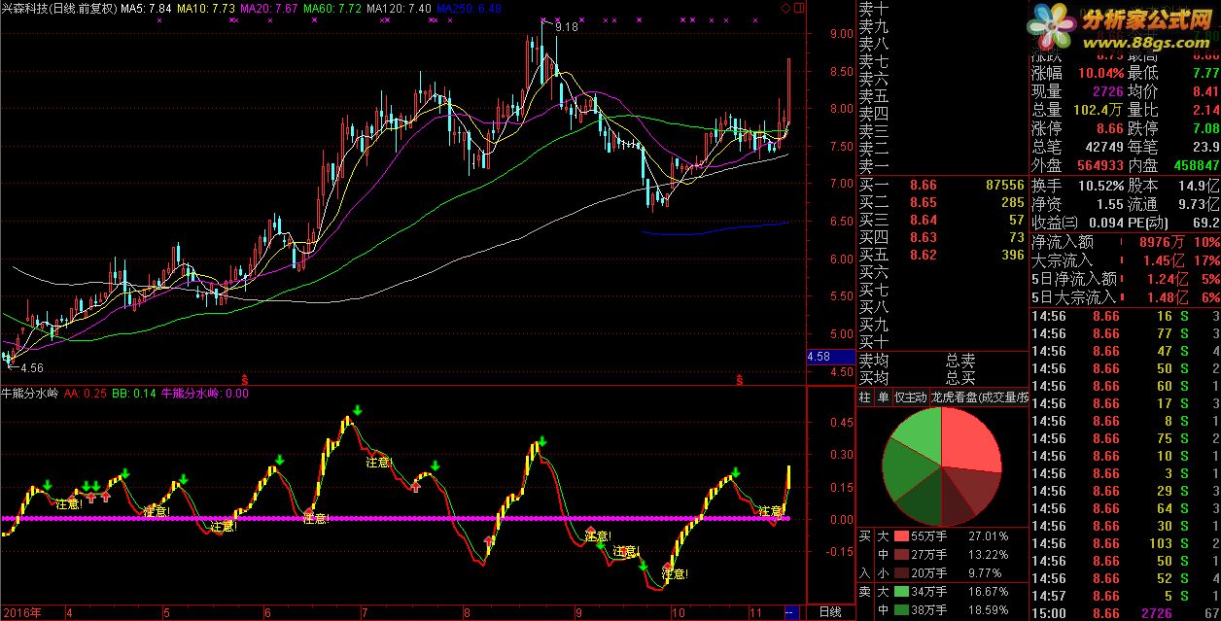Click the 卖十 ask row

click(x=941, y=9)
